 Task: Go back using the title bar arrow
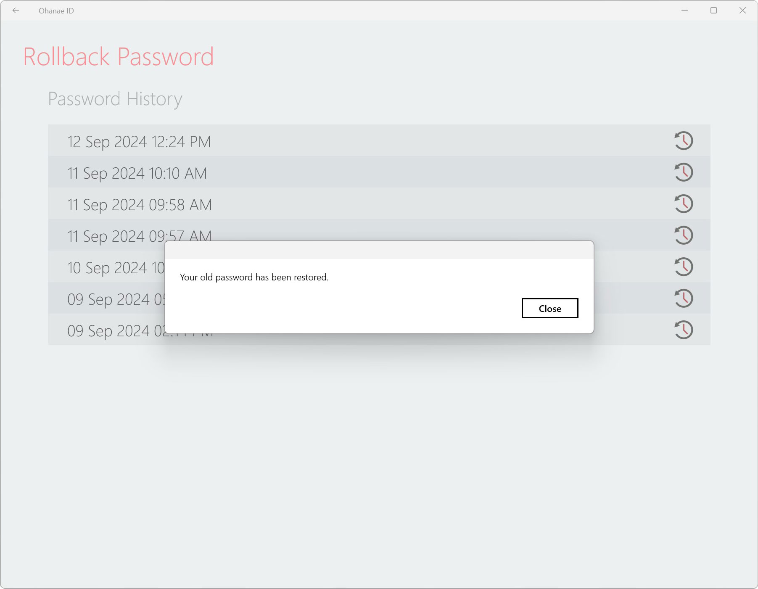click(16, 11)
